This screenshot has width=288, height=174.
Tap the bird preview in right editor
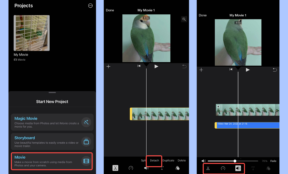pos(238,42)
